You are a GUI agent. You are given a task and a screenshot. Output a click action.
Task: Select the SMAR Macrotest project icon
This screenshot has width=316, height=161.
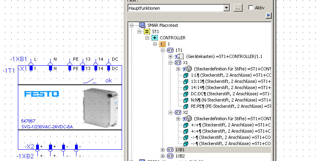pos(142,25)
